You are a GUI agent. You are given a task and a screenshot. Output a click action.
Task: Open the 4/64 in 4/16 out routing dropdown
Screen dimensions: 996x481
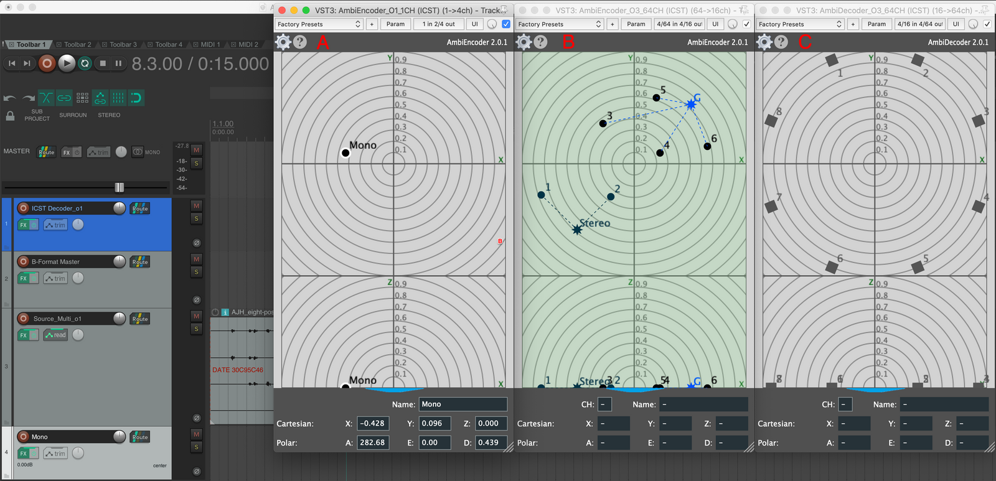tap(679, 24)
